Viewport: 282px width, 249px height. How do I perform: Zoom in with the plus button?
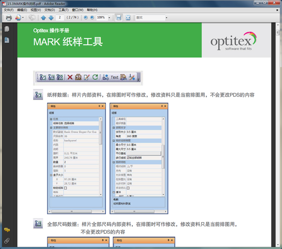click(92, 18)
